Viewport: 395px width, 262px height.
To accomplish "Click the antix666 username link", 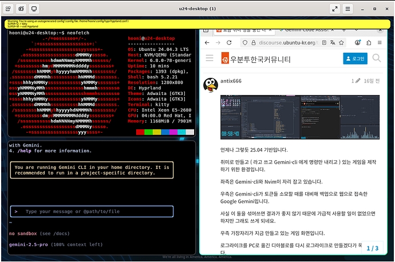I will [231, 81].
